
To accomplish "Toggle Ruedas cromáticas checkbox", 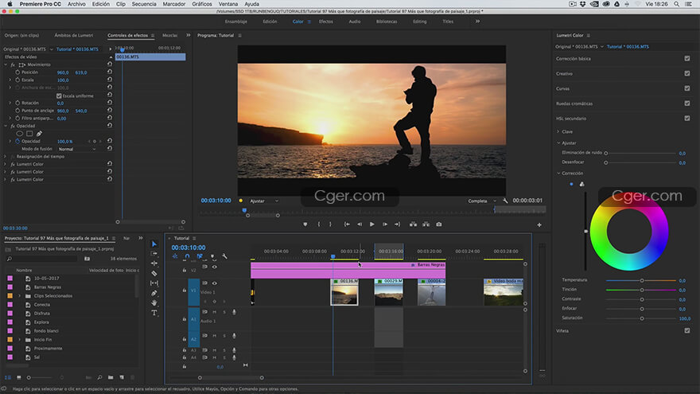I will [687, 103].
